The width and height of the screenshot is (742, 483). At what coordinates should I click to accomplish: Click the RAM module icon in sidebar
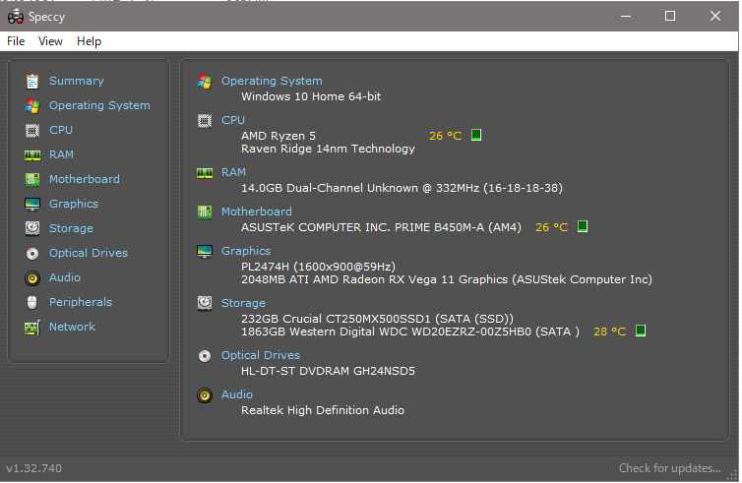[x=32, y=154]
